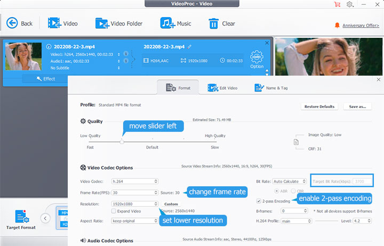Viewport: 384px width, 246px height.
Task: Expand the No Subtitle selector arrows
Action: click(119, 68)
